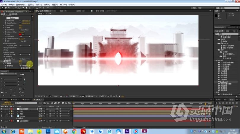Select the Zoom magnifier tool
Viewport: 240px width, 134px height.
click(9, 8)
